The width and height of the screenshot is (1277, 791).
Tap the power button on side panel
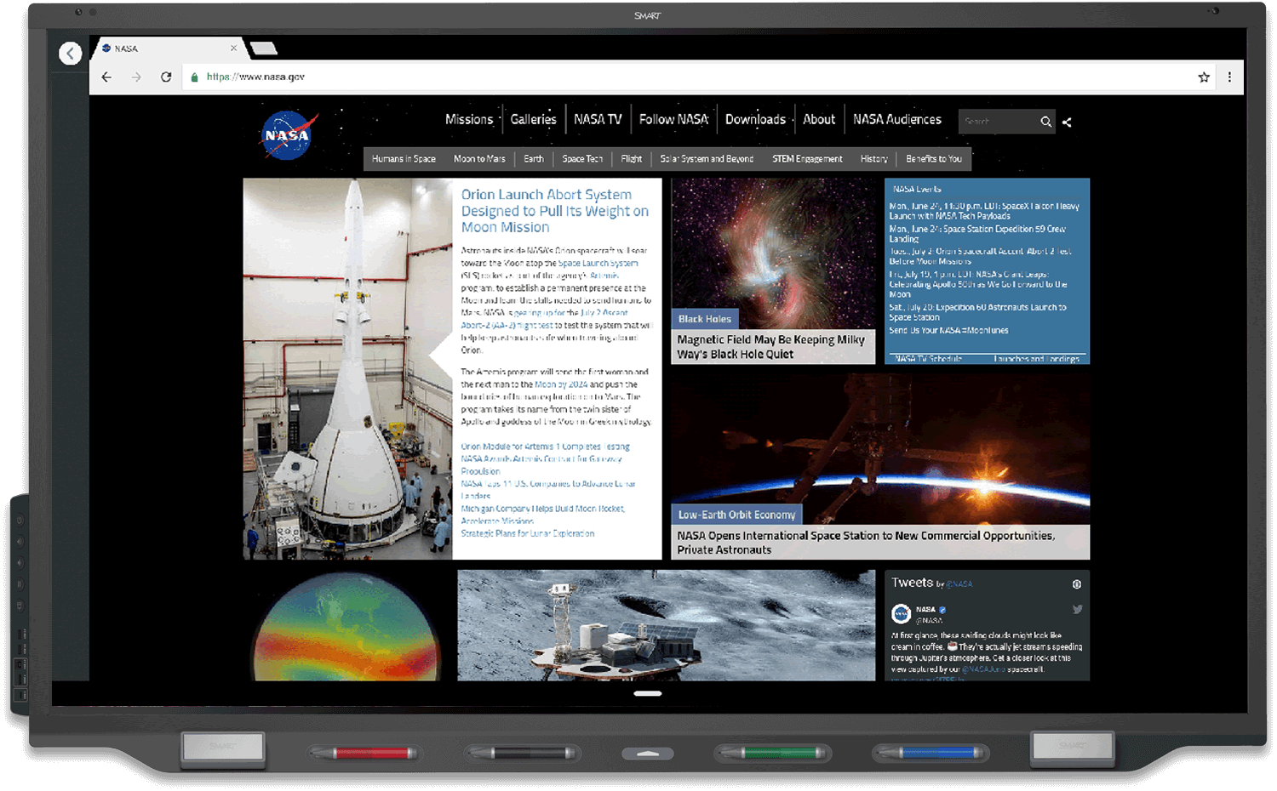[20, 520]
